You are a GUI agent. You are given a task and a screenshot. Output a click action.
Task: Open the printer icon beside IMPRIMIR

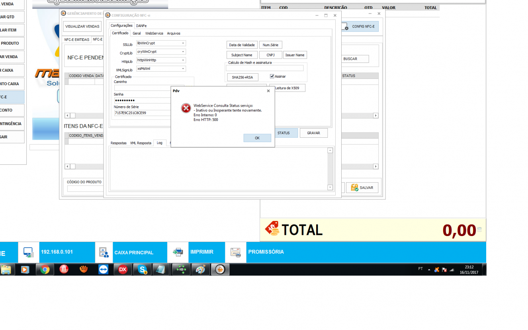pyautogui.click(x=178, y=252)
